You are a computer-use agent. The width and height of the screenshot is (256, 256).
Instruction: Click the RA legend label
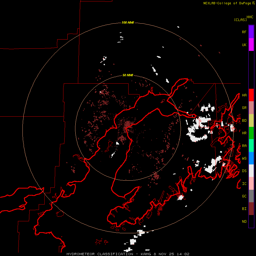244,146
